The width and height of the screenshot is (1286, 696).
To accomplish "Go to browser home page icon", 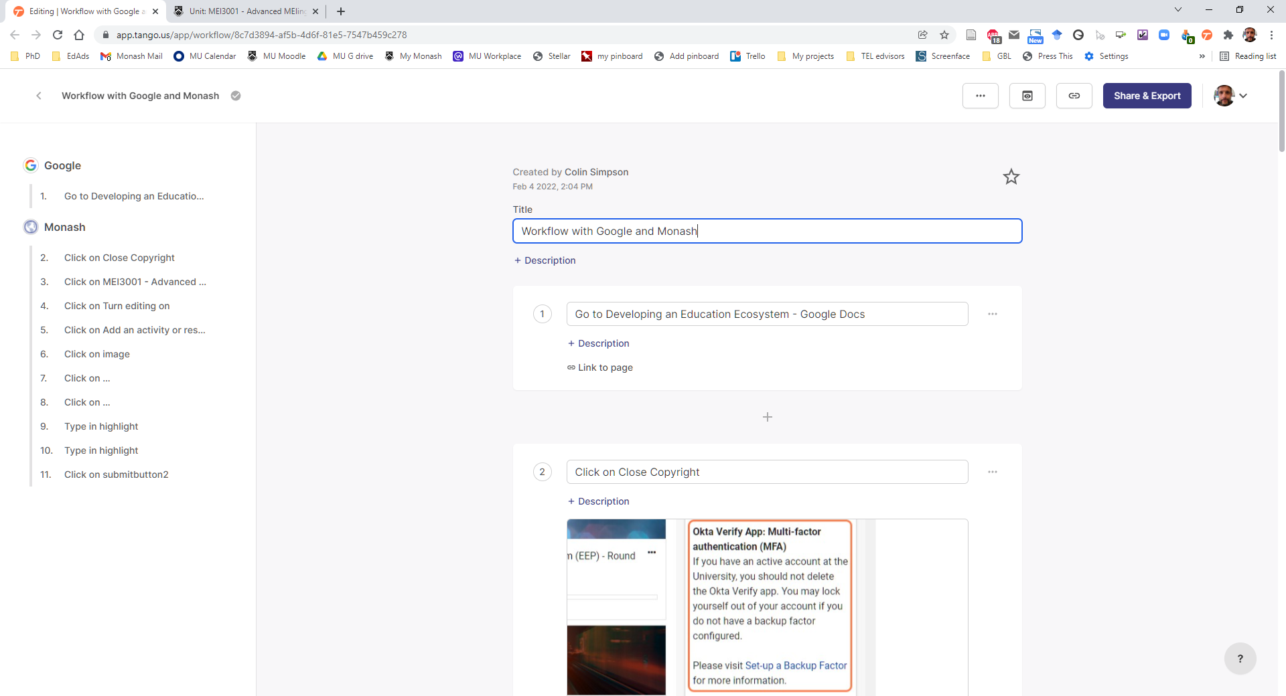I will 79,35.
